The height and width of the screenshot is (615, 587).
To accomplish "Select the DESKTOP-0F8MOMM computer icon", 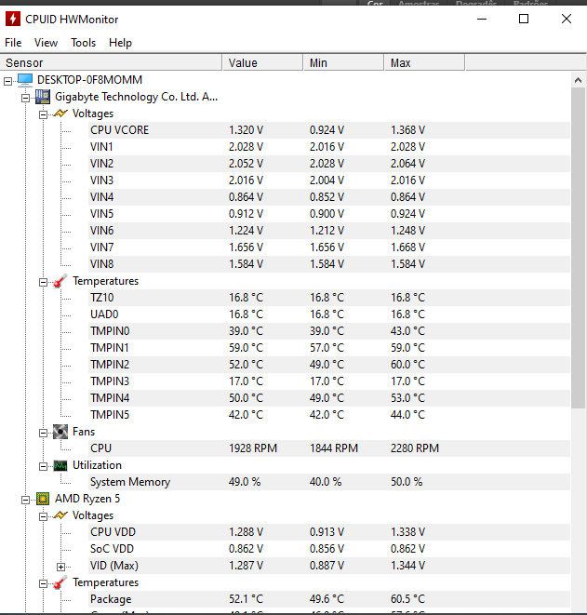I will point(25,80).
